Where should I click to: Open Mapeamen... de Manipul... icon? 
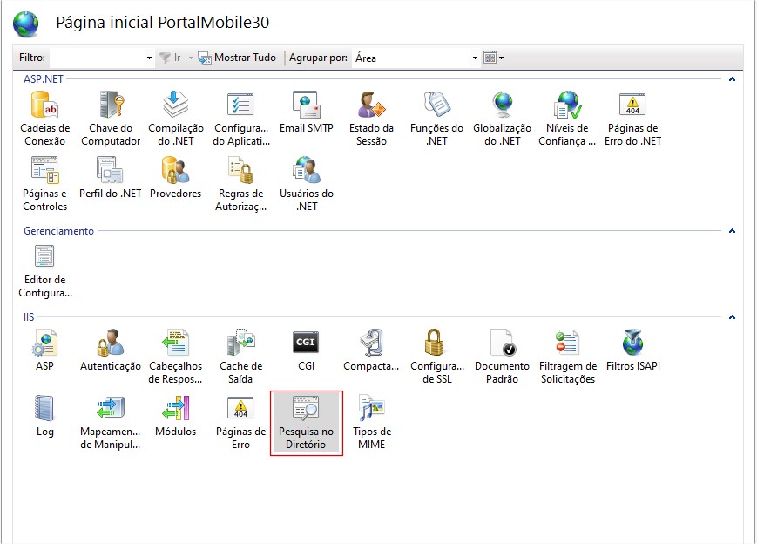111,422
